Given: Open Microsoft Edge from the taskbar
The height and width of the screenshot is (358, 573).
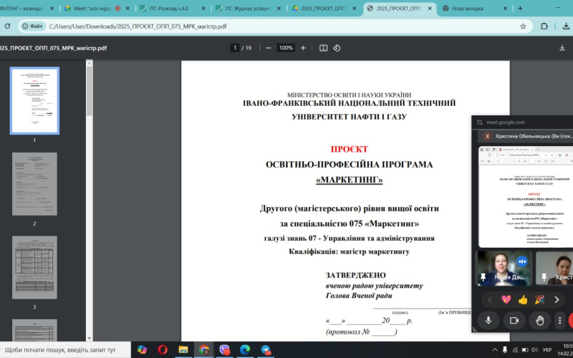Looking at the screenshot, I should point(245,349).
